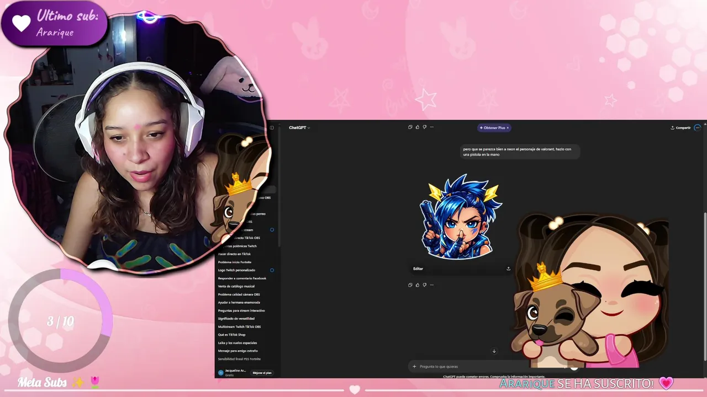Open more options below the image

point(431,285)
